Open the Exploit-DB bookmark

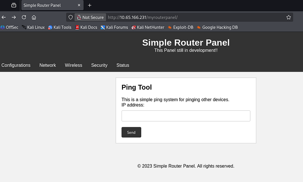click(180, 27)
